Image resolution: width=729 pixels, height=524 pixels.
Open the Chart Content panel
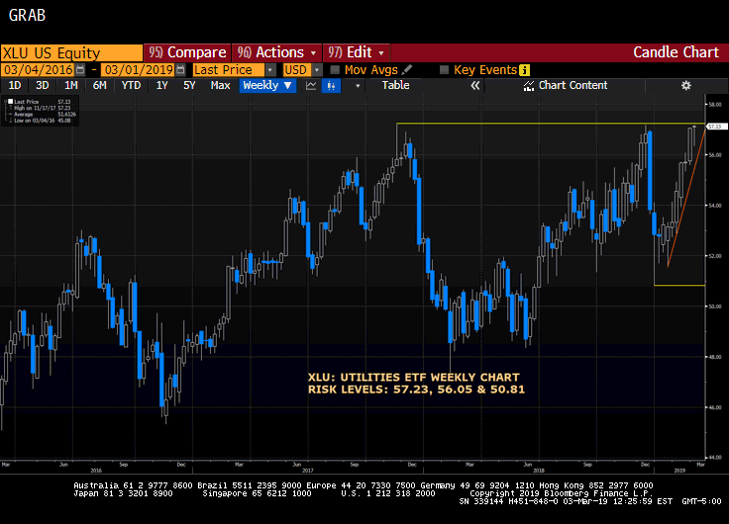click(565, 85)
